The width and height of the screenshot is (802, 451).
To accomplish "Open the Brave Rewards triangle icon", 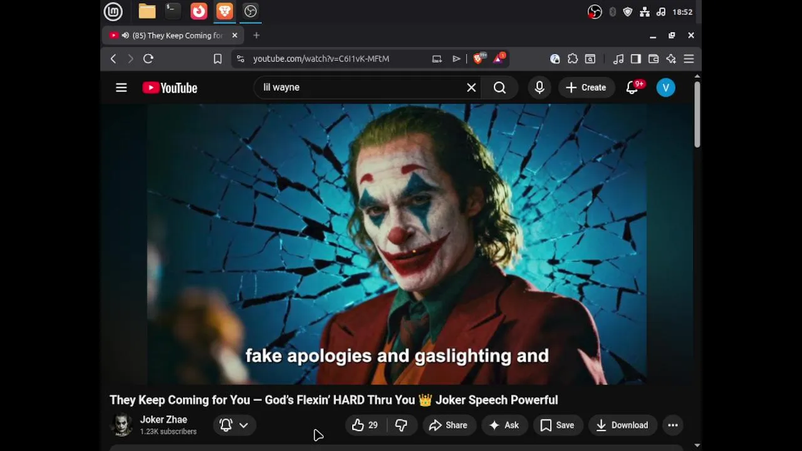I will pyautogui.click(x=499, y=58).
